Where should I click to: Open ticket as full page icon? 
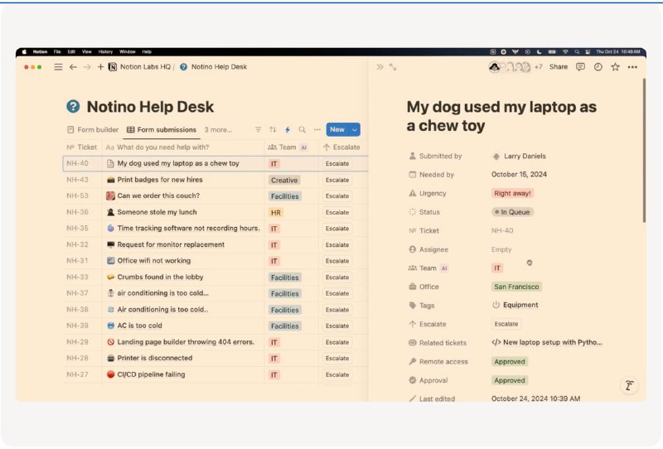tap(393, 67)
